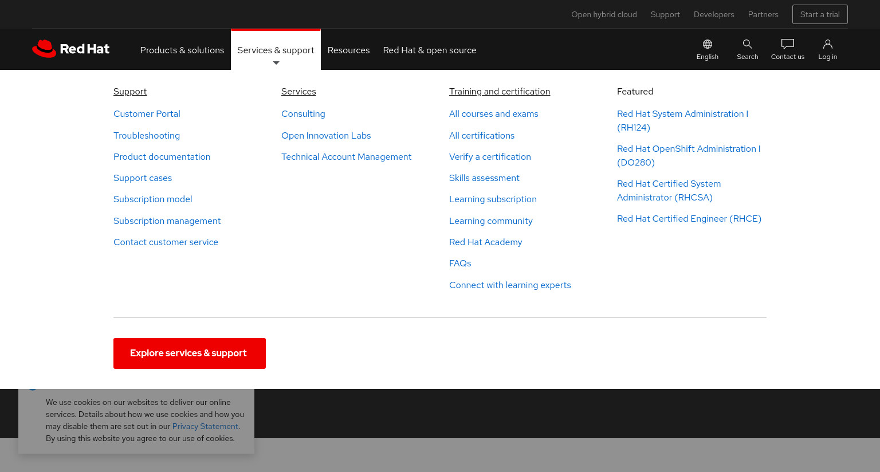Go to Open hybrid cloud
880x472 pixels.
click(x=604, y=14)
